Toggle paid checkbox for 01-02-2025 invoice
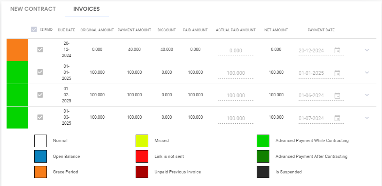Image resolution: width=382 pixels, height=186 pixels. point(40,95)
